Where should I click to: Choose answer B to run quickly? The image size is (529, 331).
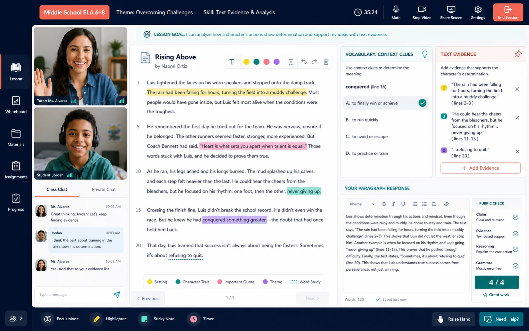click(386, 120)
